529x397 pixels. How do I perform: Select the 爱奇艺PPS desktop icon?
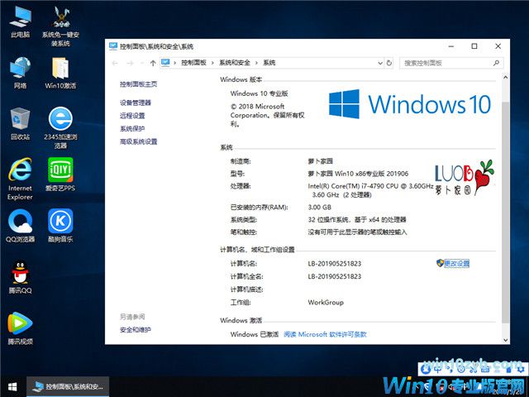coord(60,175)
